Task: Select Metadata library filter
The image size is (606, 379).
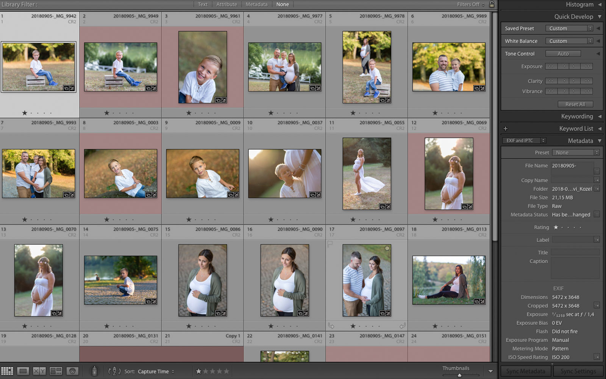Action: click(256, 4)
